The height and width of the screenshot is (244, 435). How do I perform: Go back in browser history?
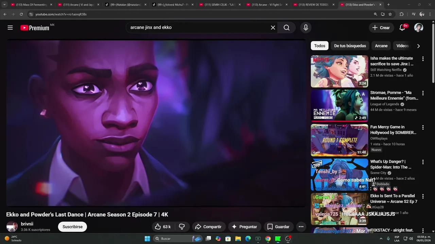point(5,14)
